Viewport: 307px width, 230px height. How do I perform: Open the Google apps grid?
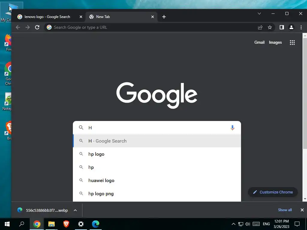292,43
